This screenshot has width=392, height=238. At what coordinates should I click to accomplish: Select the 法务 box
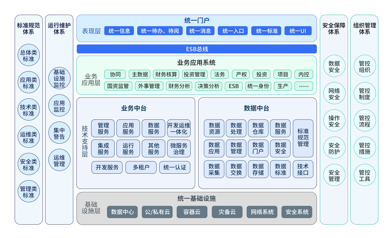tap(219, 74)
